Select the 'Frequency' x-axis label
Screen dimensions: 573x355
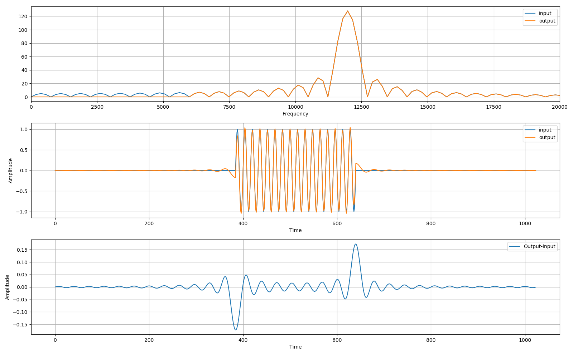(295, 114)
